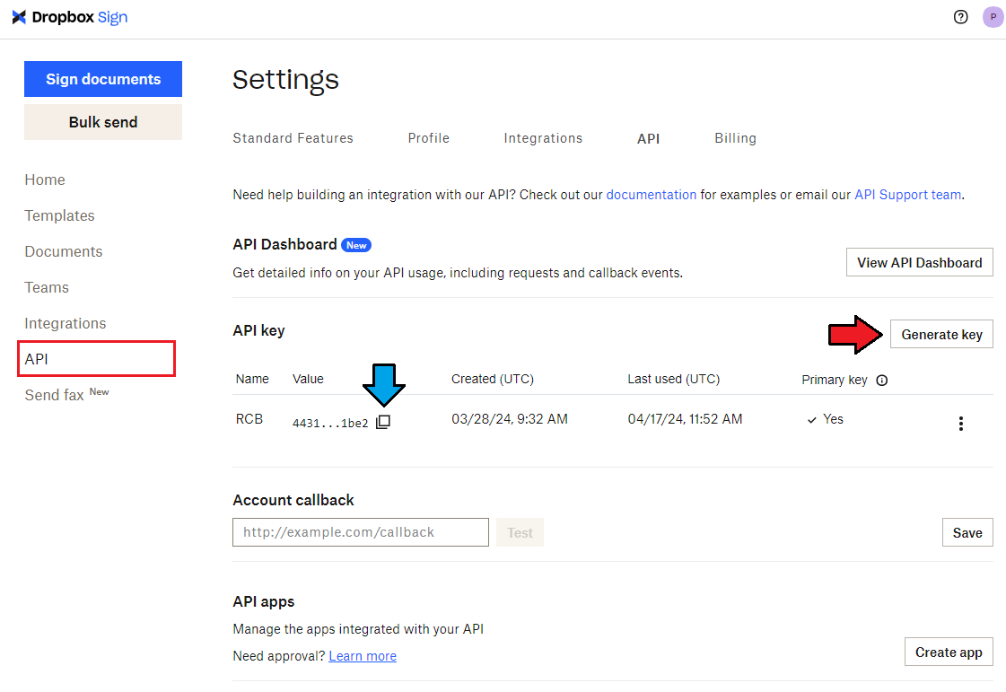Click the key name RCB
Screen dimensions: 1006x692
pyautogui.click(x=249, y=419)
